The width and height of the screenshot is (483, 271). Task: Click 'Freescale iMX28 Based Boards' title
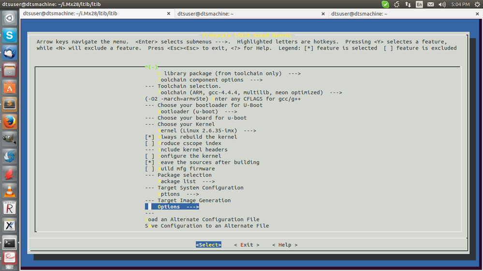247,35
